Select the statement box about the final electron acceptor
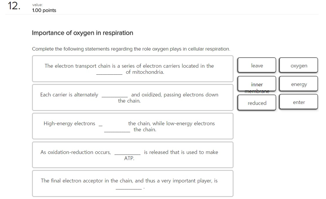 click(132, 183)
